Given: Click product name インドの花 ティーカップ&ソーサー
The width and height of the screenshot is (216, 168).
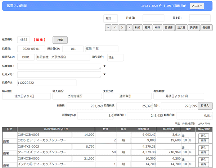Looking at the screenshot, I should (x=56, y=164).
